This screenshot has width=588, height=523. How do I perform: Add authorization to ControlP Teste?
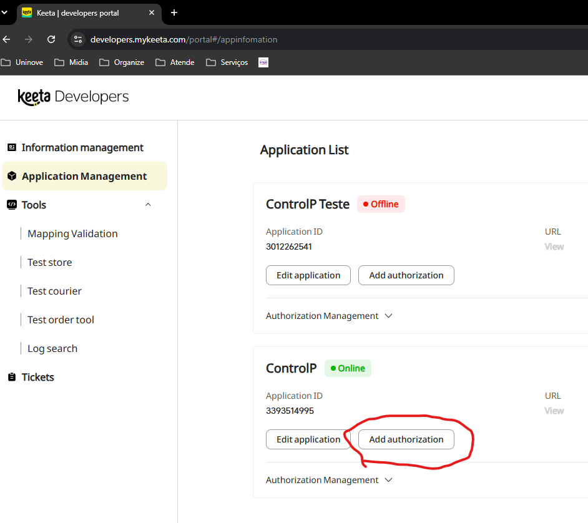pyautogui.click(x=406, y=275)
